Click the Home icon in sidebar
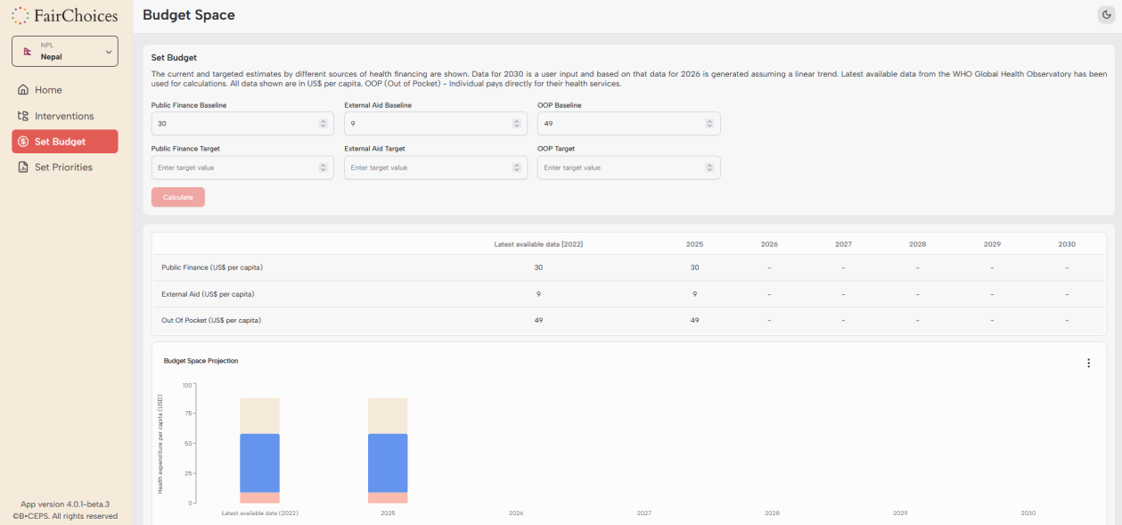 point(24,90)
